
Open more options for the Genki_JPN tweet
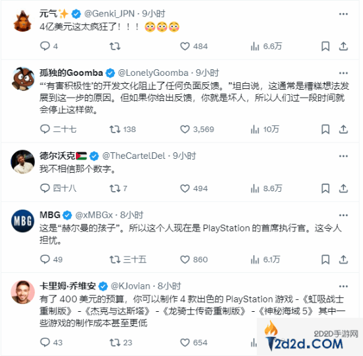tap(343, 14)
